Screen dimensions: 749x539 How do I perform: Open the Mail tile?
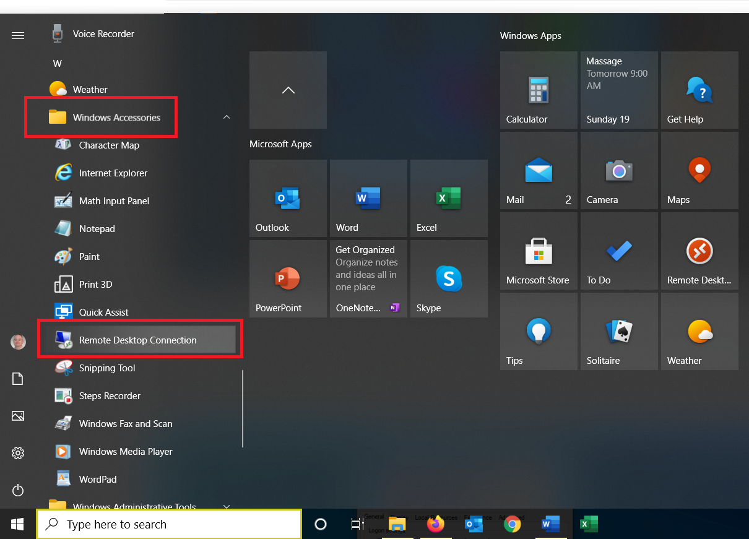(x=539, y=170)
